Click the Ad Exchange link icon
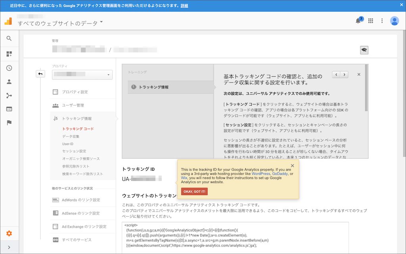The image size is (406, 254). (x=56, y=227)
